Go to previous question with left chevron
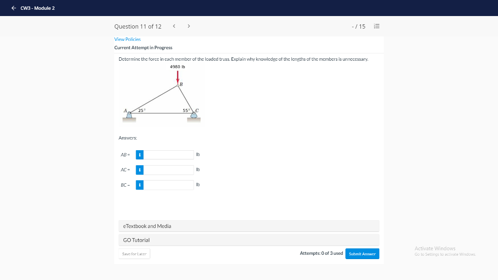 click(x=174, y=26)
